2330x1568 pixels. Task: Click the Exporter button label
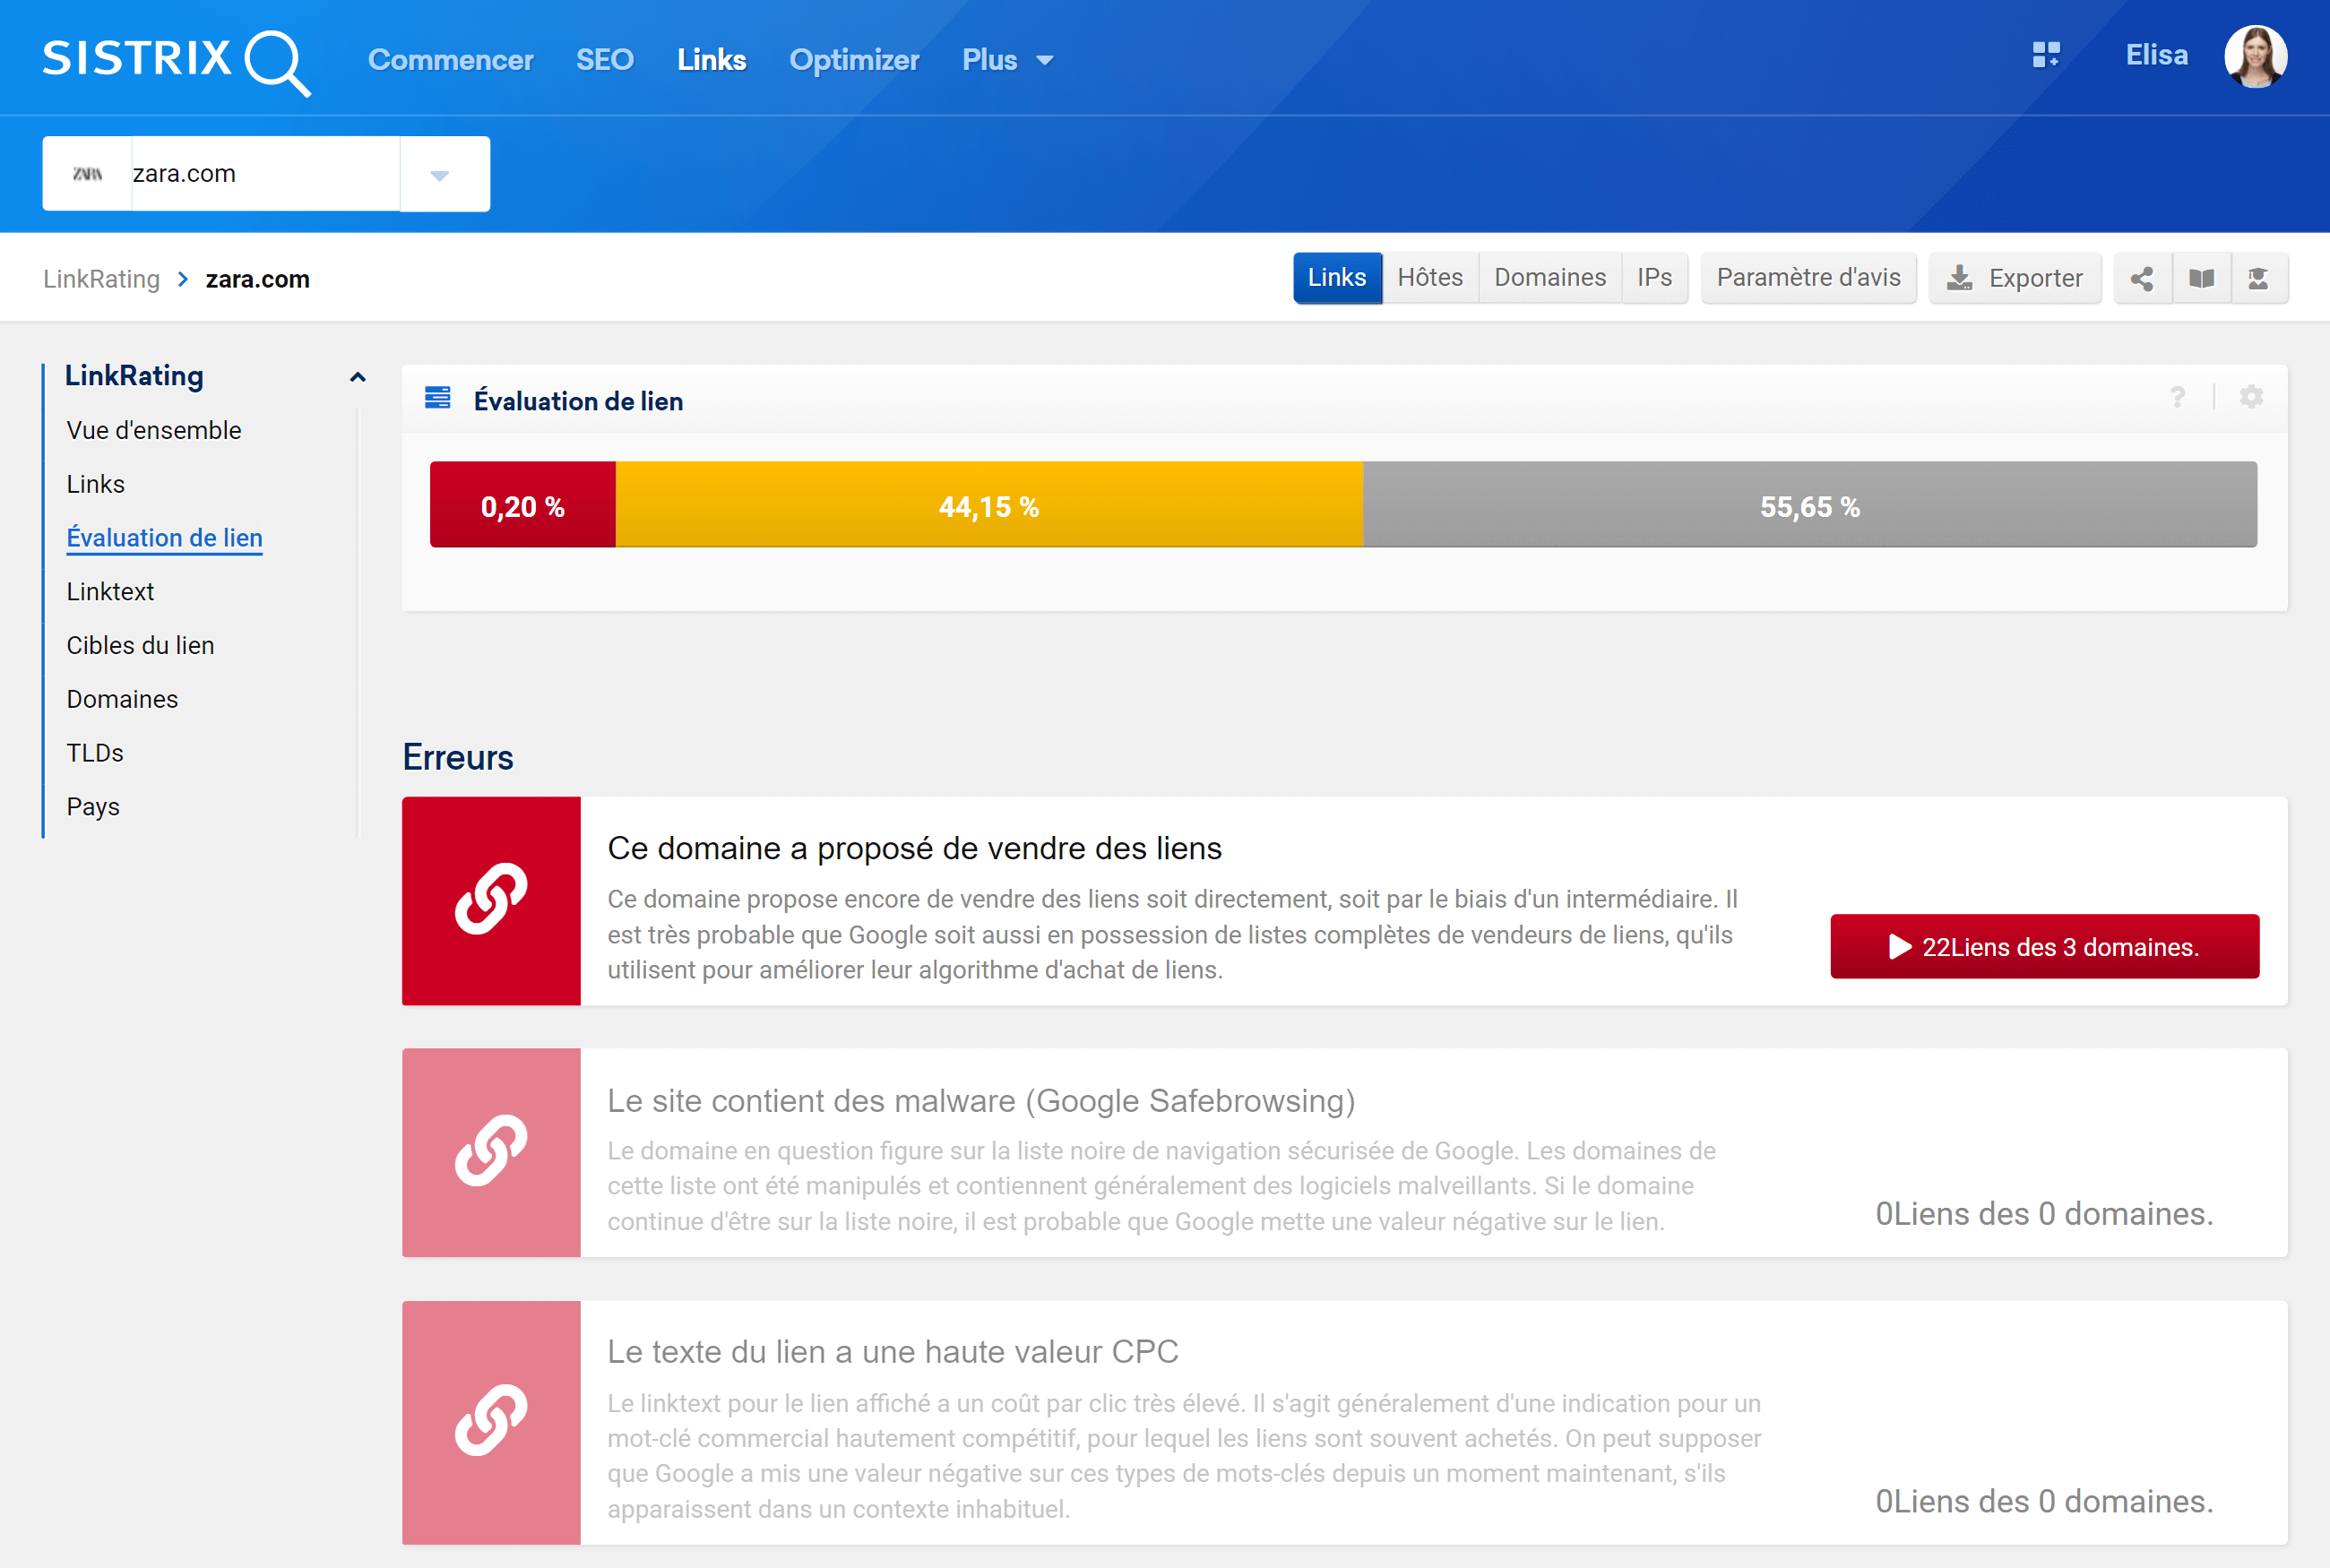[x=2035, y=278]
